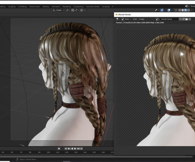Click frame 100 on the timeline

[48, 152]
